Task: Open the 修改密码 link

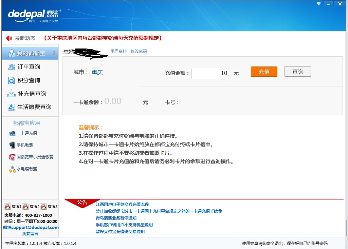Action: coord(139,52)
